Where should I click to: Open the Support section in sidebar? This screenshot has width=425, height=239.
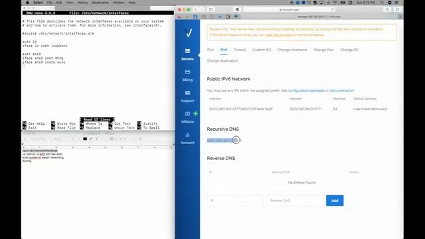pos(187,96)
